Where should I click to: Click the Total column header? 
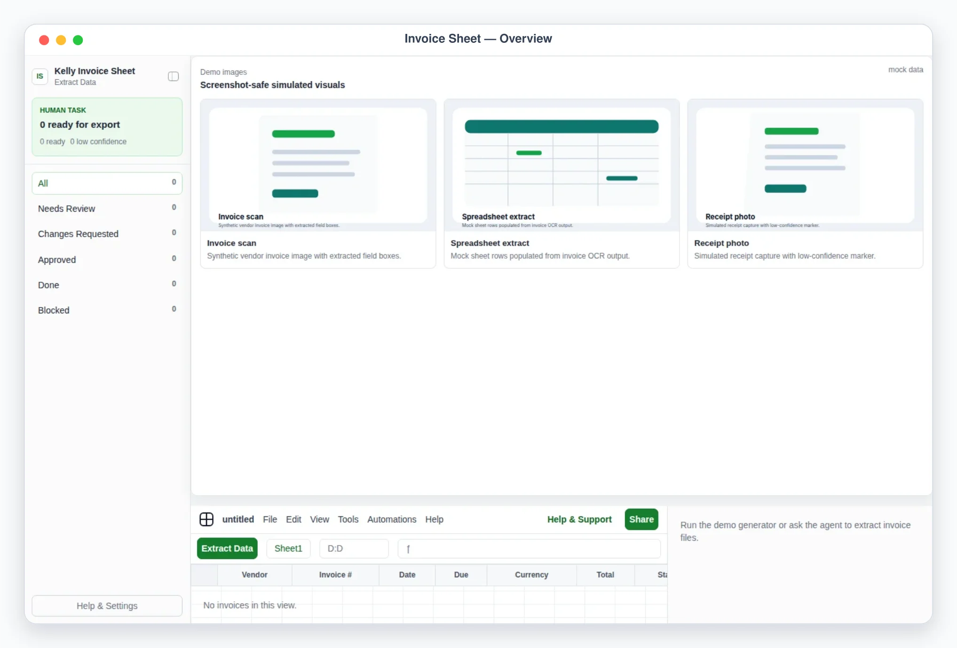pyautogui.click(x=605, y=575)
